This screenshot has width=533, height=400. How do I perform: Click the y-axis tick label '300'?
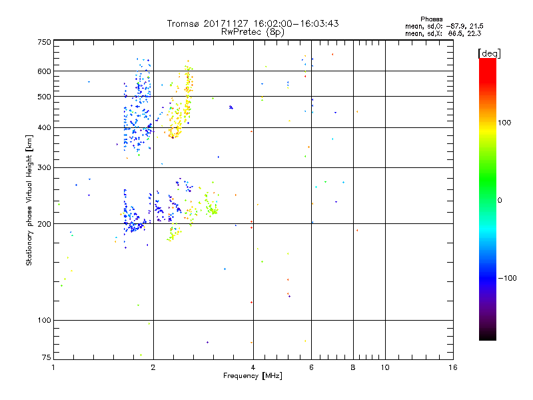(44, 168)
